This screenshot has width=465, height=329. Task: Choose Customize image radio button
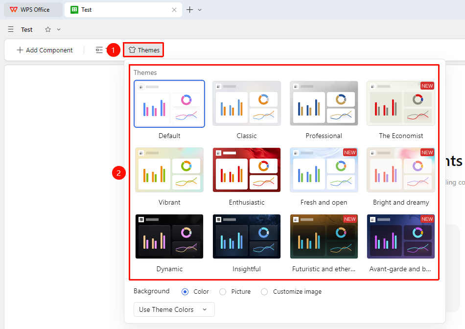pos(264,292)
